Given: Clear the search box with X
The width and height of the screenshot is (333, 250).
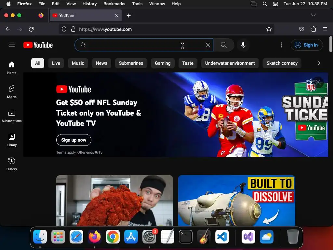Looking at the screenshot, I should [x=208, y=45].
